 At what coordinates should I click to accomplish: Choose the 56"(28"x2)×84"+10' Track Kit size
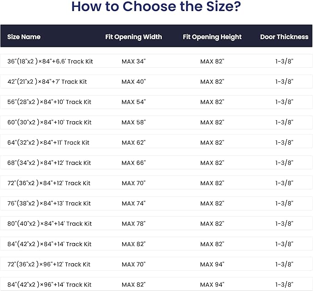pos(157,102)
